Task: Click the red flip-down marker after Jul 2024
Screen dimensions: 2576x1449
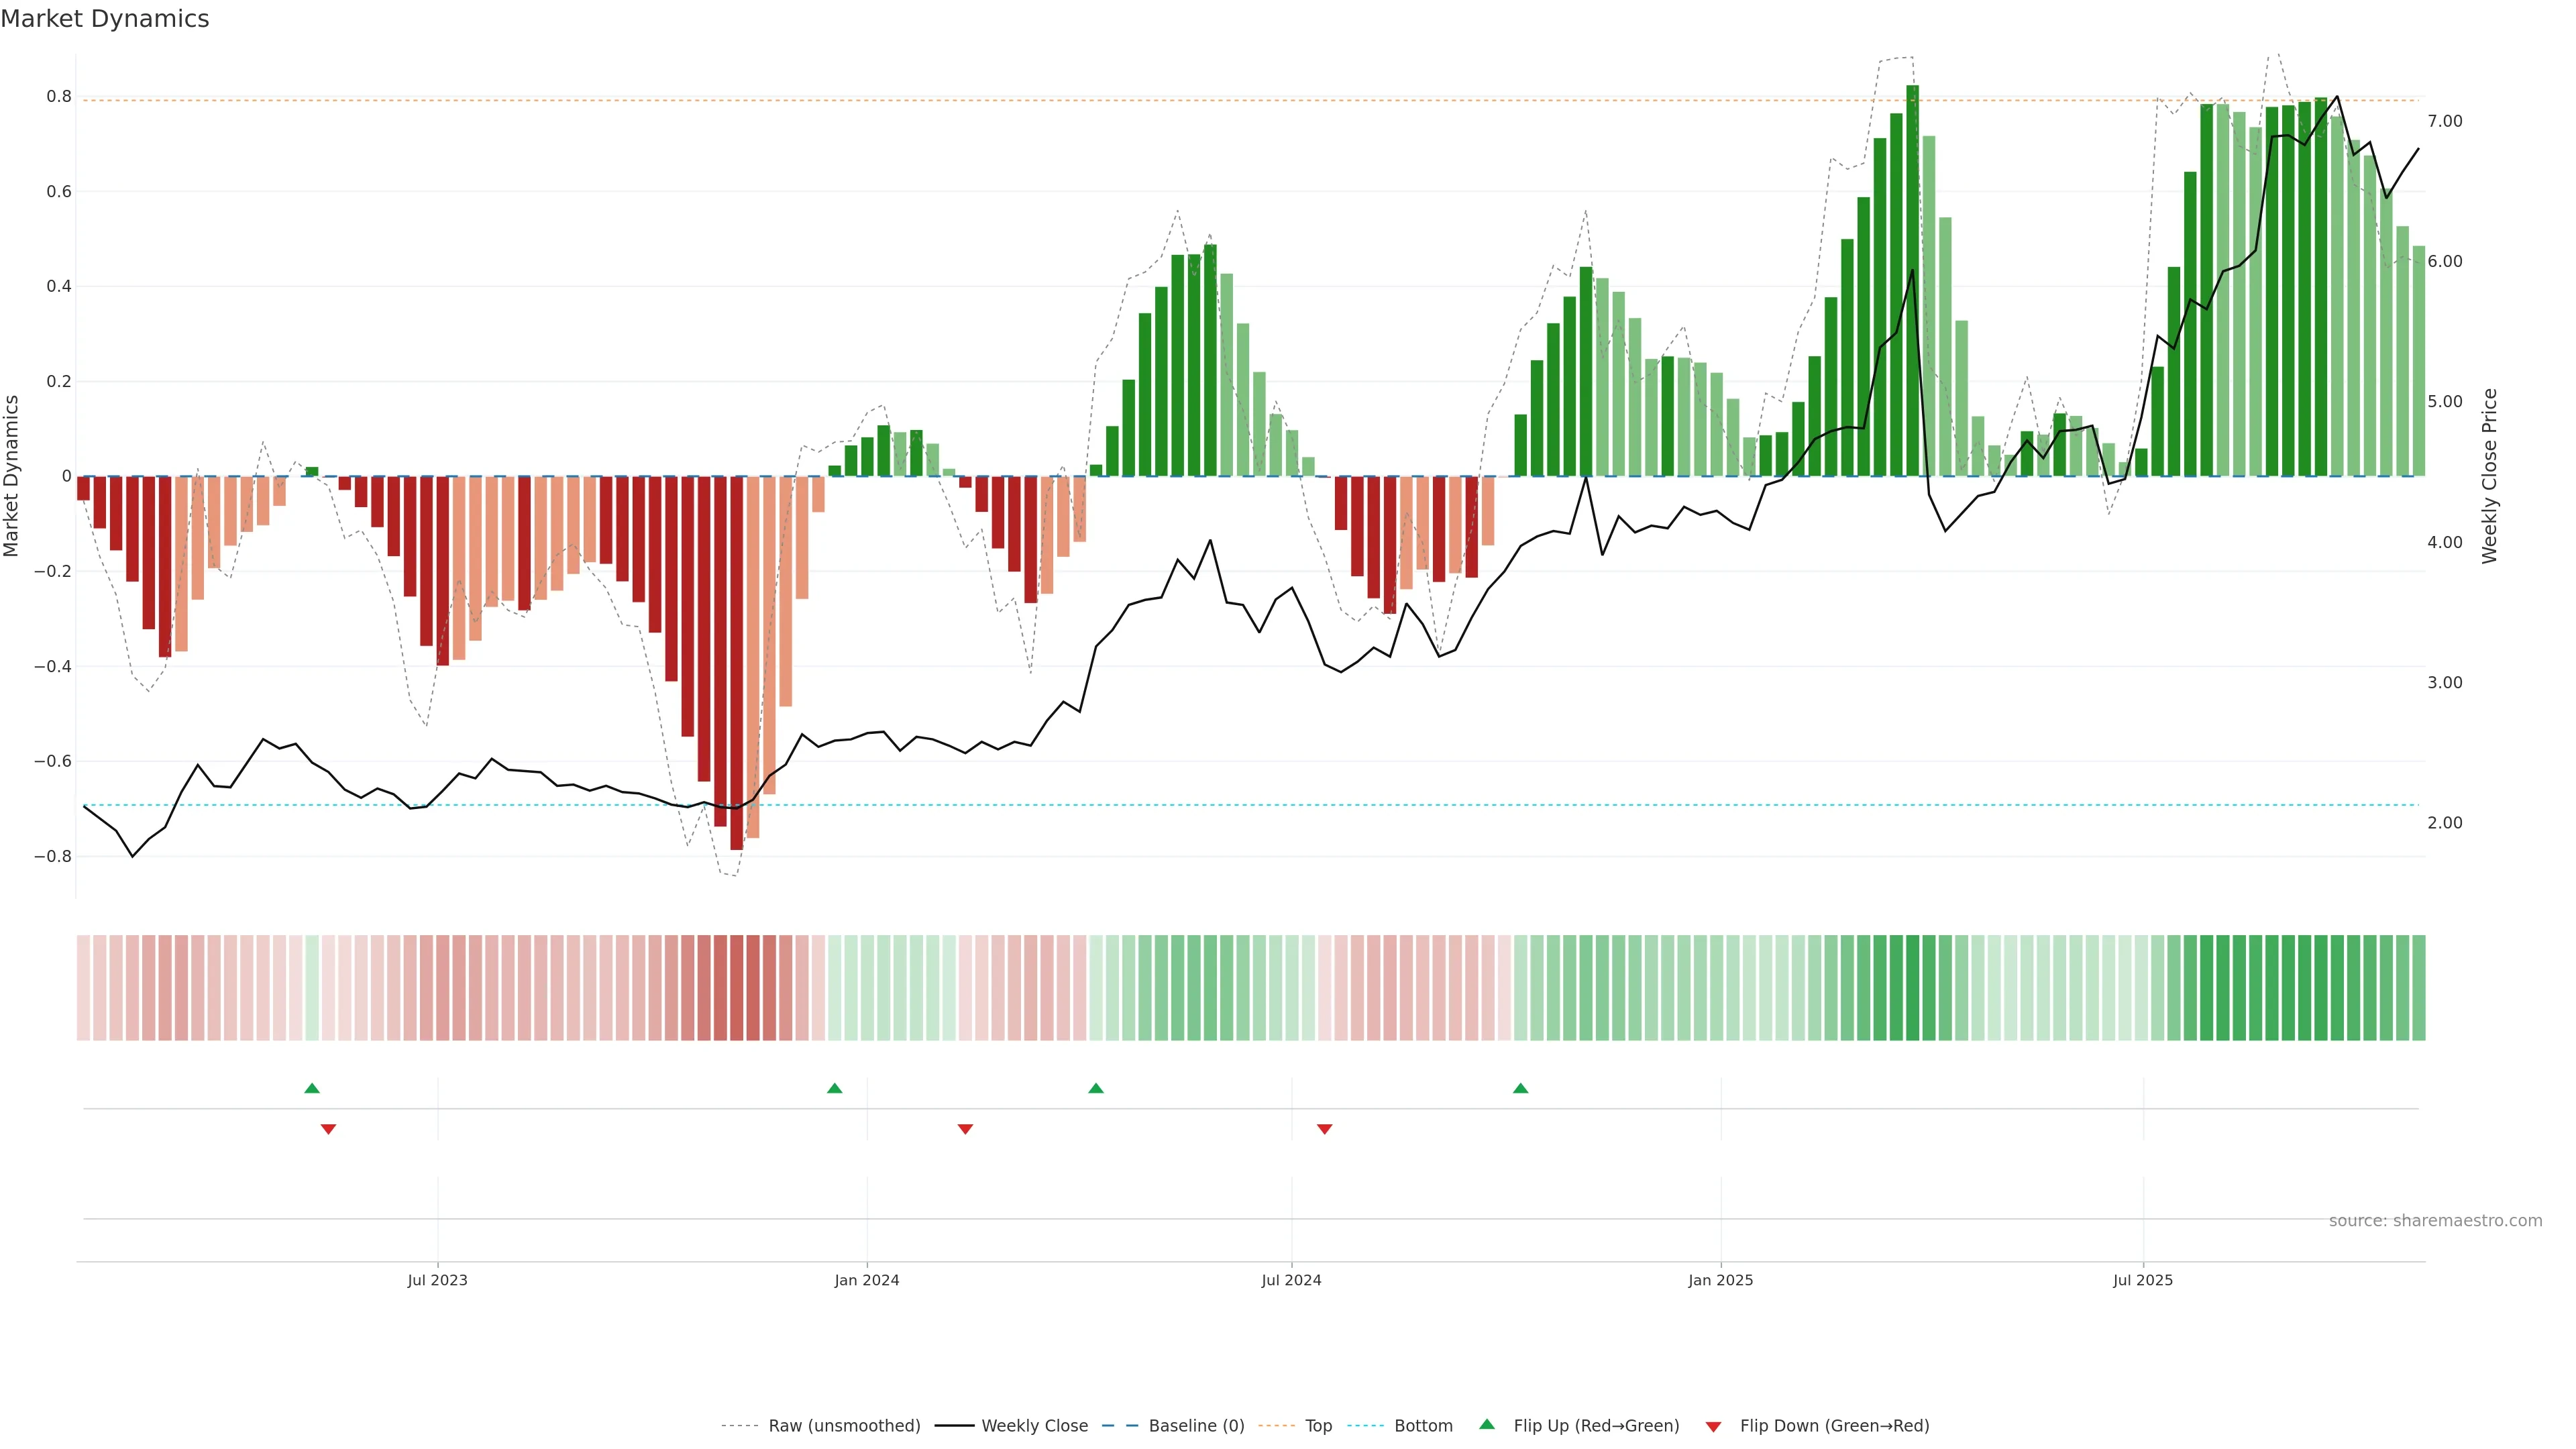Action: pyautogui.click(x=1325, y=1129)
